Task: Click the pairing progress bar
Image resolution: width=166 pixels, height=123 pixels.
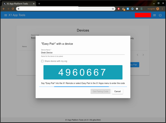Action: (83, 87)
